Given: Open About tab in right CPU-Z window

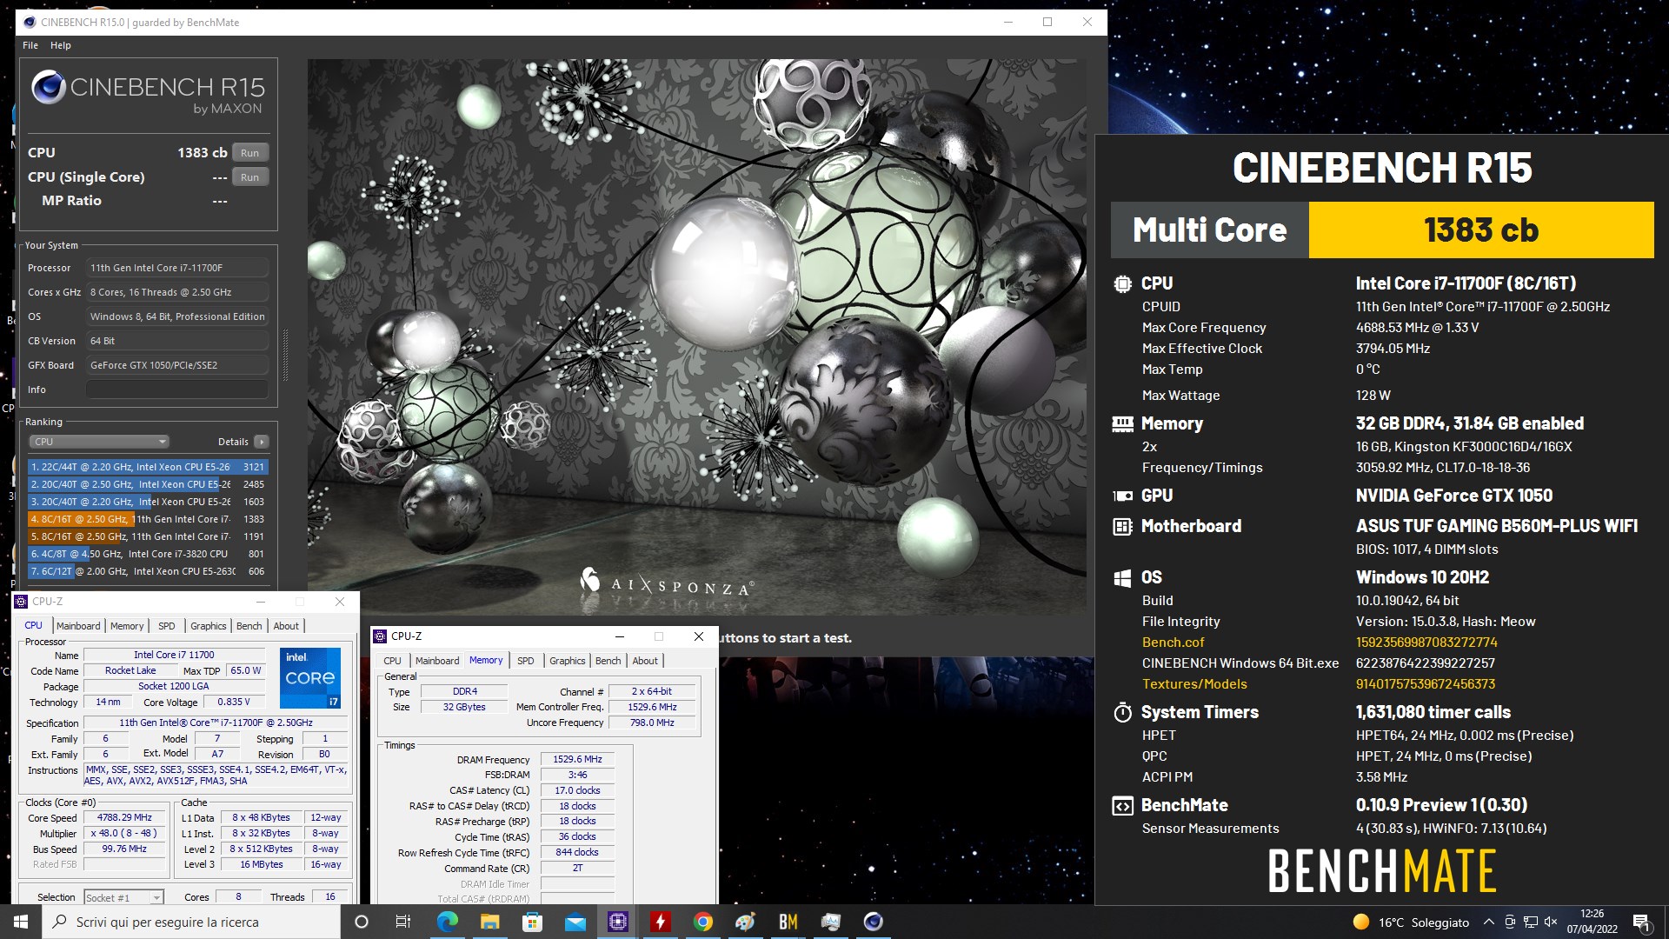Looking at the screenshot, I should (645, 661).
